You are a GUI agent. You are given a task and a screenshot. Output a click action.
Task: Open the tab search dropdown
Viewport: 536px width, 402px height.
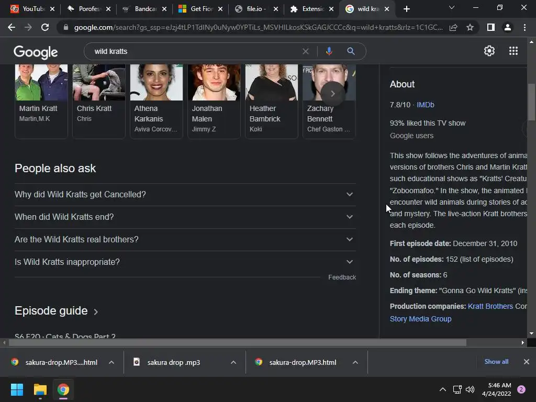tap(452, 7)
